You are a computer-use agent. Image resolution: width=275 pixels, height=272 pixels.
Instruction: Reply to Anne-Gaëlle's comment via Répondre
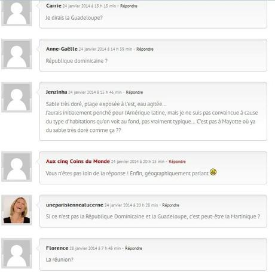click(145, 49)
